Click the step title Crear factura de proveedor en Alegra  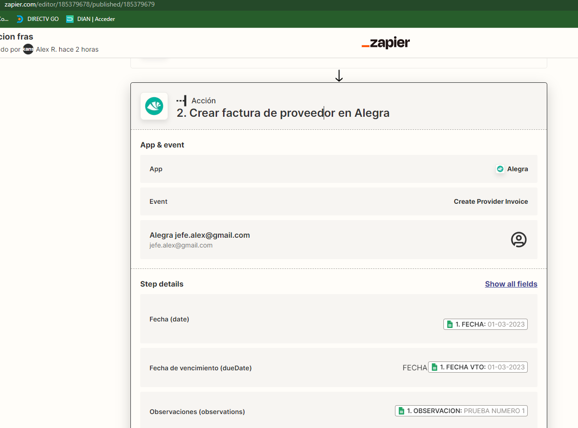click(x=283, y=113)
